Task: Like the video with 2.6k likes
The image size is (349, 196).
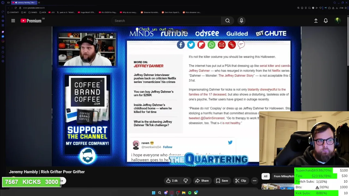Action: [x=172, y=181]
